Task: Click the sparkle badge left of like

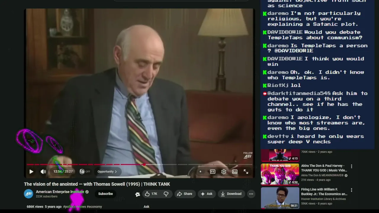Action: (137, 194)
